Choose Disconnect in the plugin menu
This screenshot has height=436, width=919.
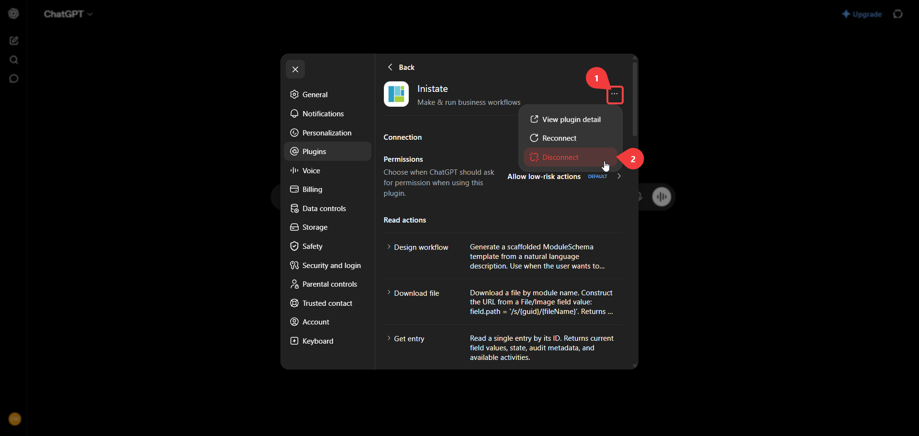[x=571, y=157]
